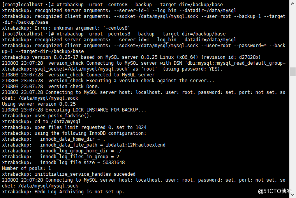Image resolution: width=296 pixels, height=198 pixels.
Task: Click the 'uses posix_fadvise()' line
Action: click(x=47, y=116)
